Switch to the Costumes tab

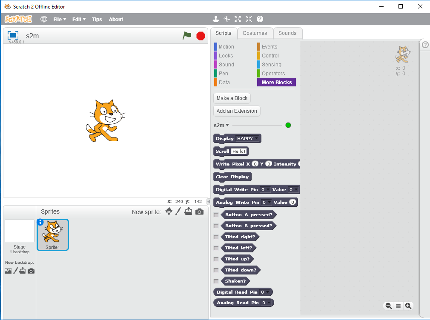pos(255,33)
